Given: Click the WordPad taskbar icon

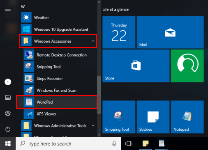Looking at the screenshot, I should 162,143.
